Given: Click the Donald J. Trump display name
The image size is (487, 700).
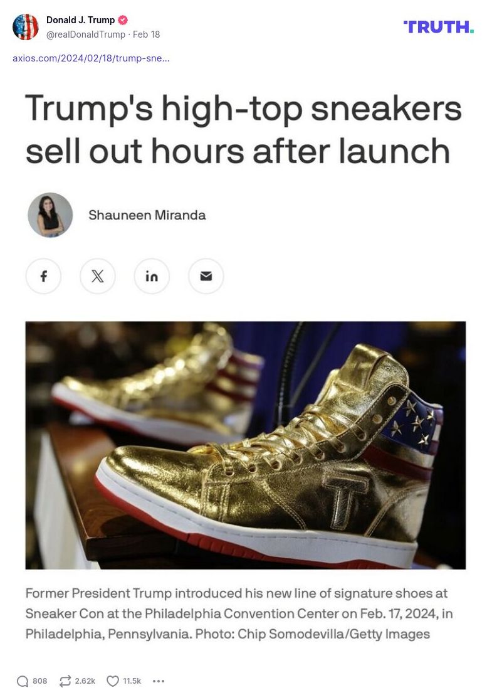Looking at the screenshot, I should [81, 20].
